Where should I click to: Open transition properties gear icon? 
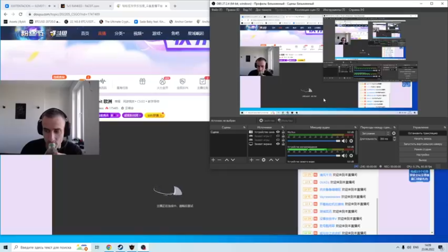(394, 133)
